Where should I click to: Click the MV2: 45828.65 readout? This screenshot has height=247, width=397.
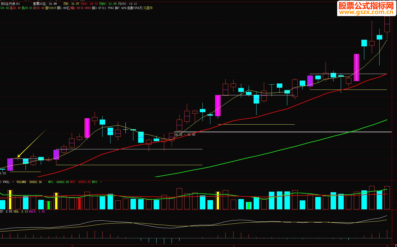(80, 182)
